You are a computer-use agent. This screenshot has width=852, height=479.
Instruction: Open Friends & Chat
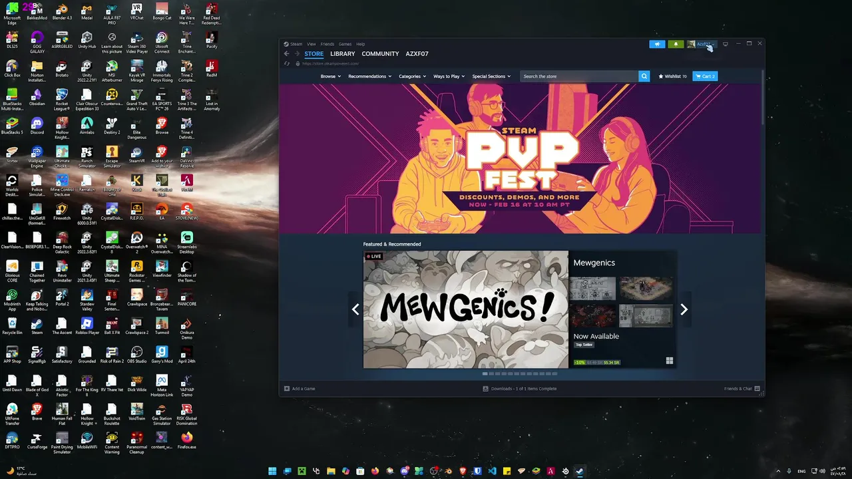pos(742,389)
